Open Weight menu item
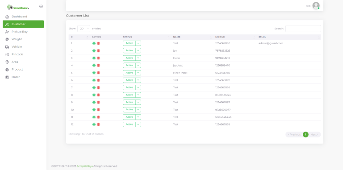The image size is (343, 170). (23, 39)
